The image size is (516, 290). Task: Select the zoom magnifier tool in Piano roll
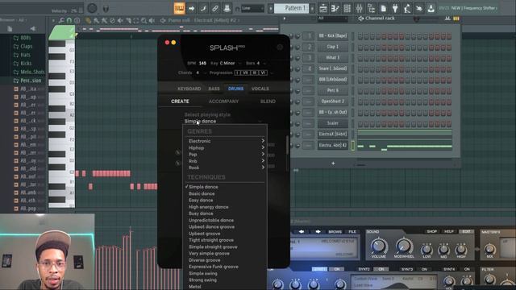[x=144, y=20]
